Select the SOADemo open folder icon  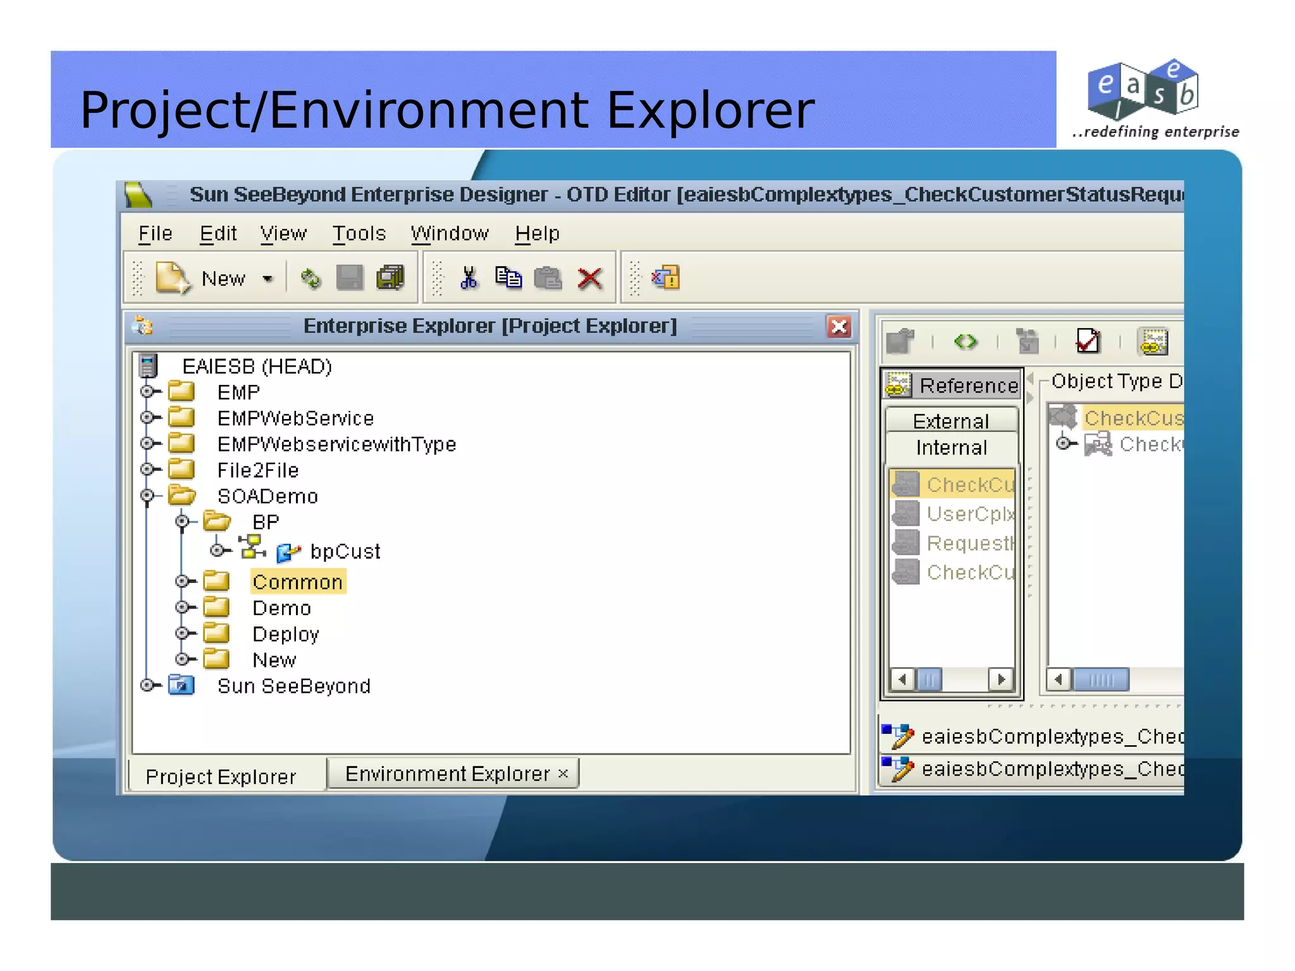pyautogui.click(x=182, y=495)
